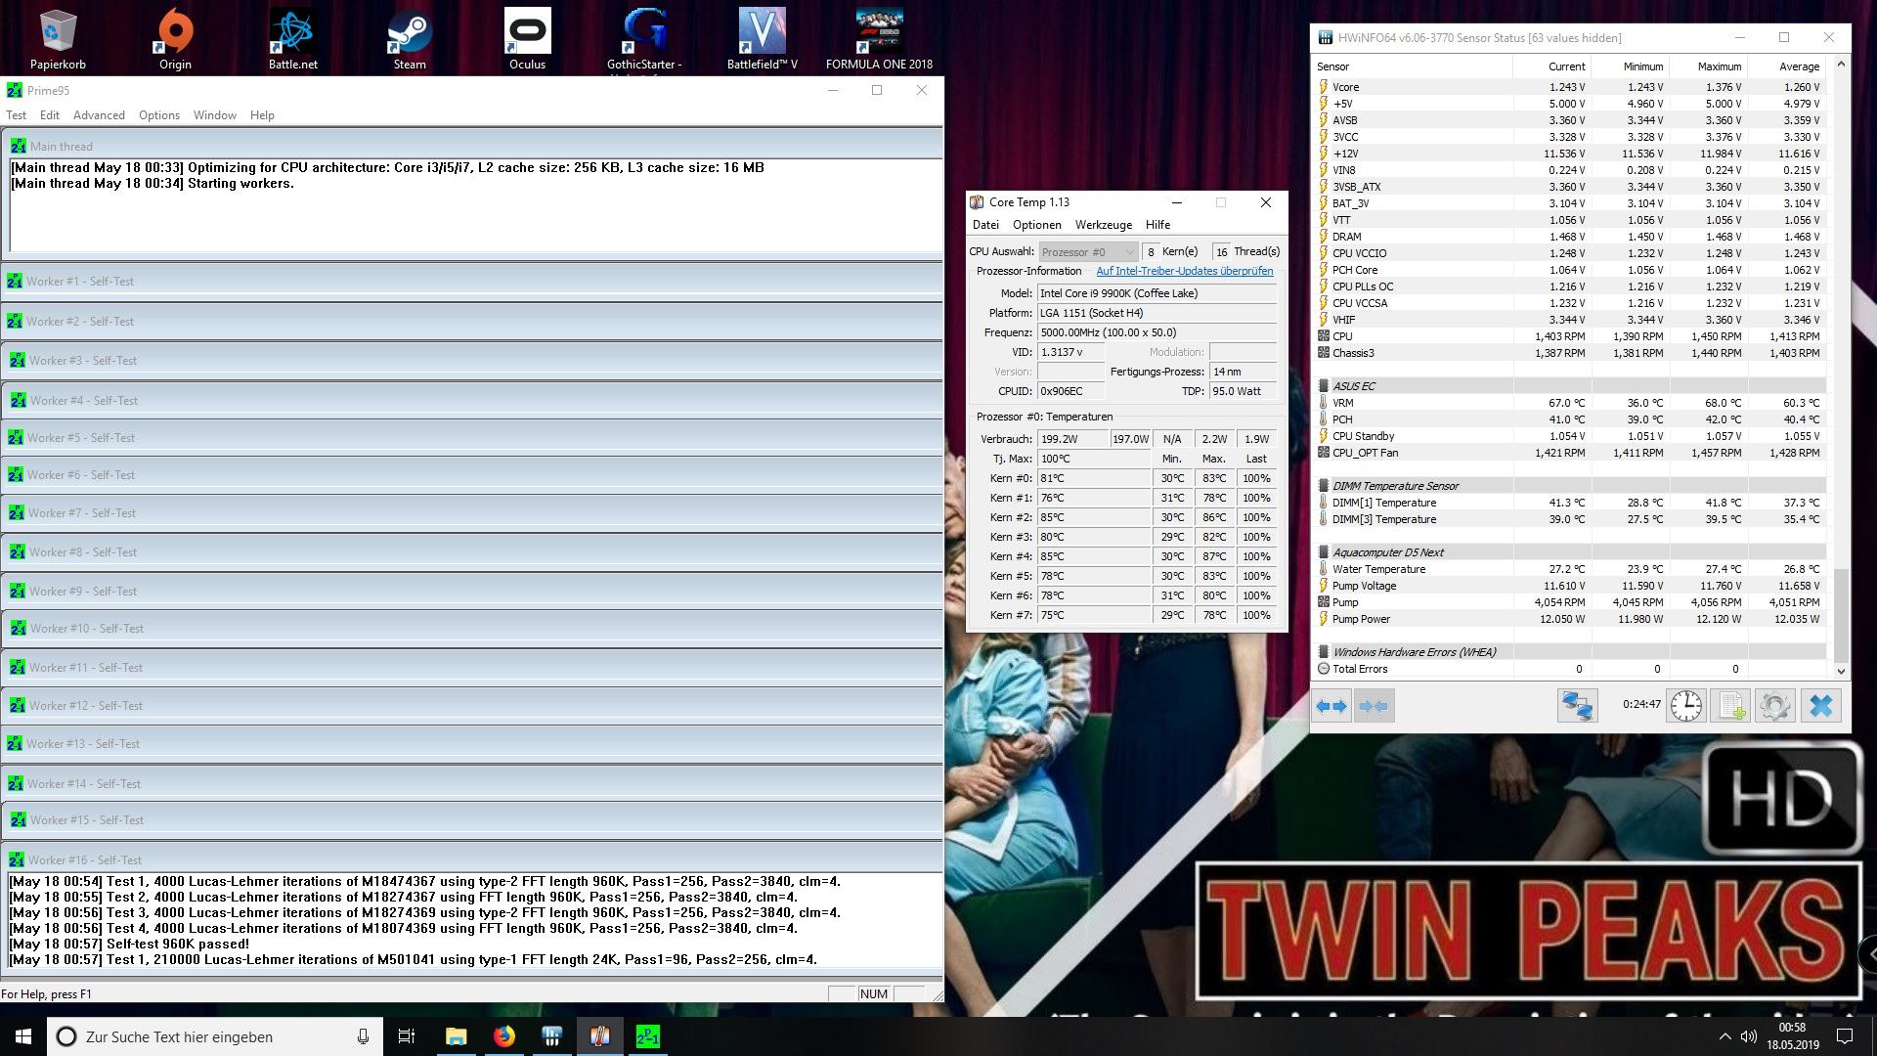The height and width of the screenshot is (1056, 1877).
Task: Open Firefox from taskbar
Action: 503,1036
